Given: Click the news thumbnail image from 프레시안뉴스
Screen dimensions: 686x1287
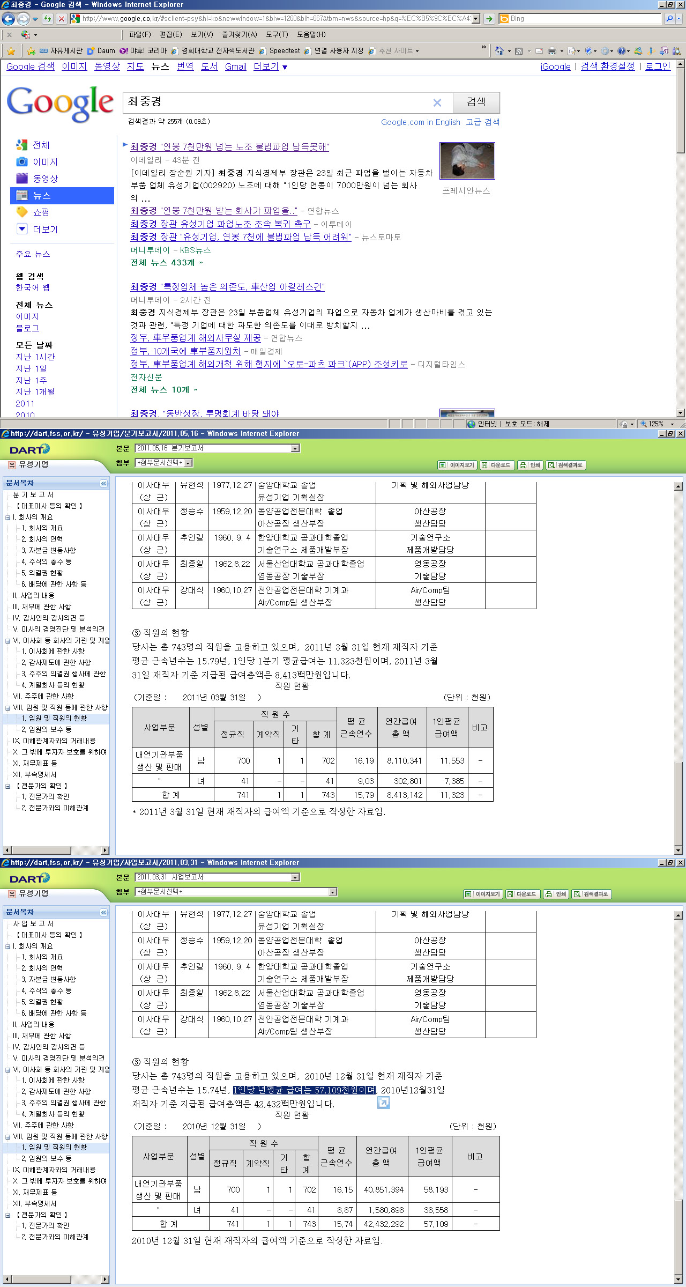Looking at the screenshot, I should pos(467,160).
